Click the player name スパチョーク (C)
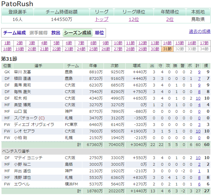The image size is (211, 195). 29,118
